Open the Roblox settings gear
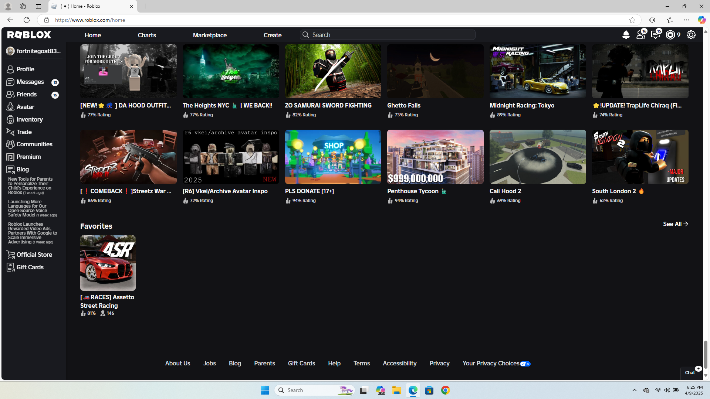 pos(691,35)
